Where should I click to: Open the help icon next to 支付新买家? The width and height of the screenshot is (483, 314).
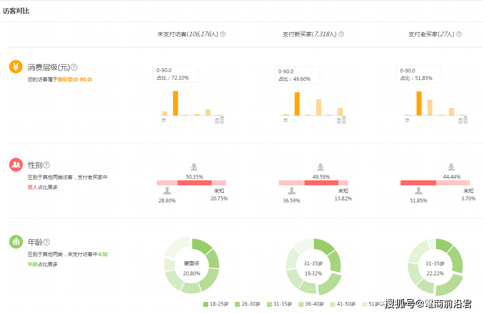tap(341, 34)
